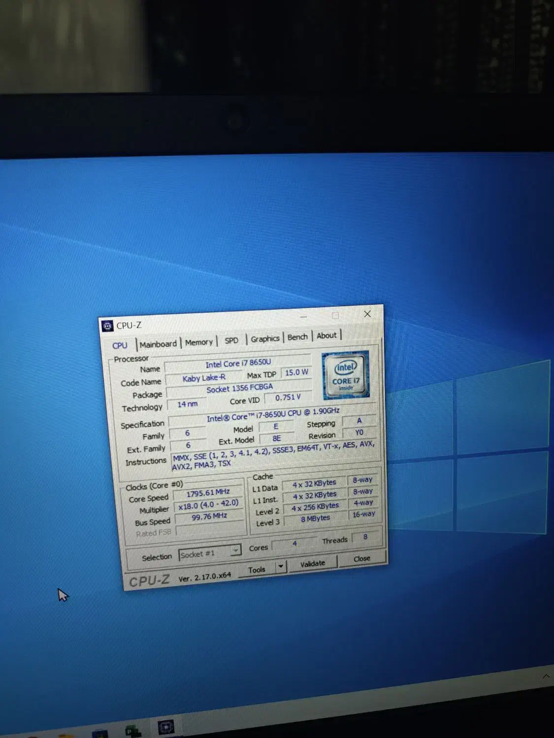Click the processor Name field
This screenshot has width=554, height=738.
click(x=238, y=364)
